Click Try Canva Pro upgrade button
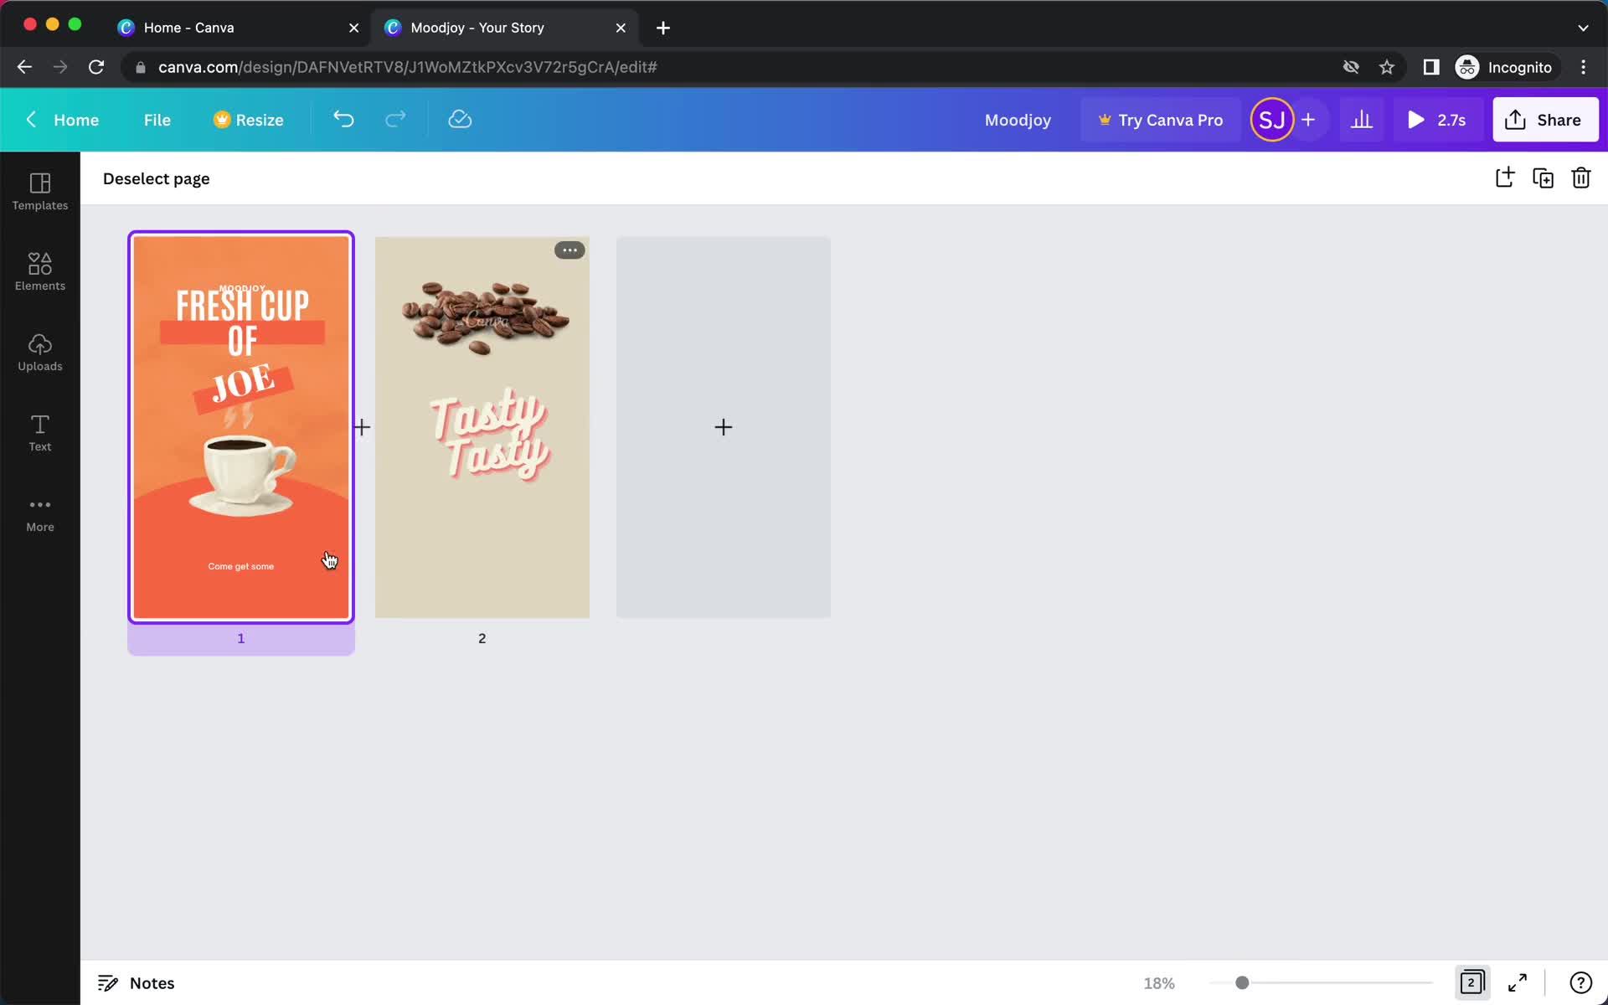 coord(1159,119)
